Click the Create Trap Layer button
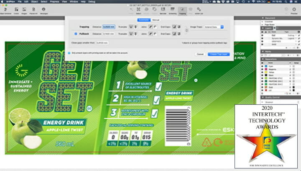301x171 pixels. pyautogui.click(x=219, y=54)
